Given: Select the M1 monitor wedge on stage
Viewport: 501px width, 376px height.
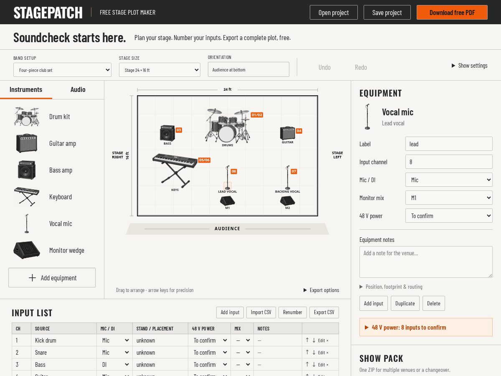Looking at the screenshot, I should (228, 201).
